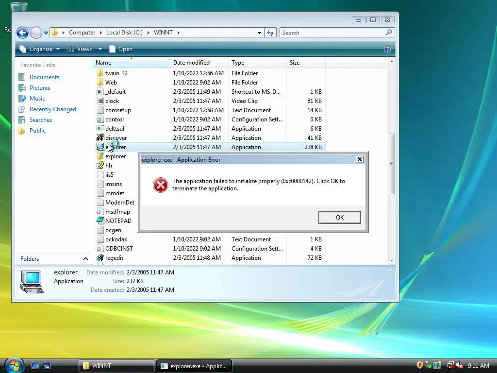Select the comsetup text document icon
This screenshot has width=497, height=373.
pyautogui.click(x=100, y=110)
